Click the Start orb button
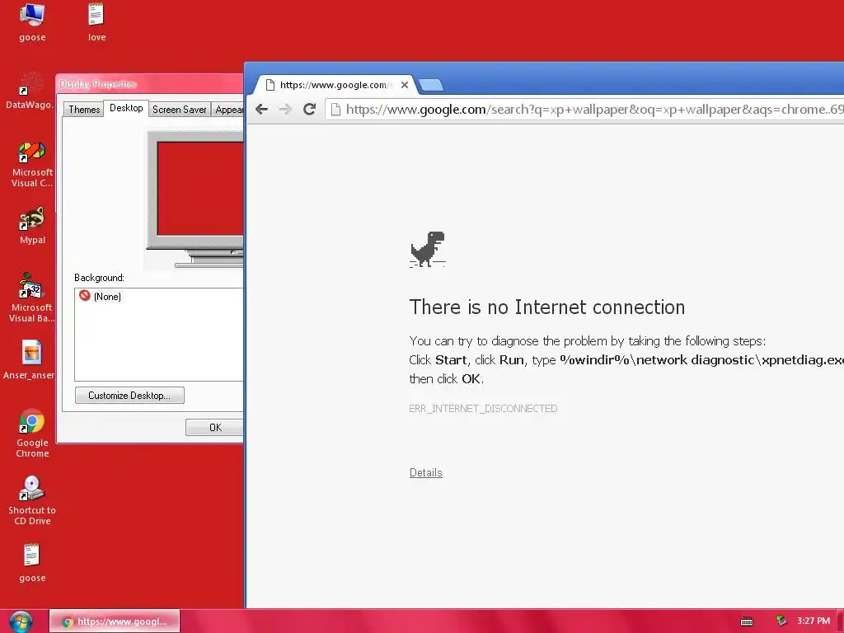This screenshot has height=633, width=844. pos(21,621)
